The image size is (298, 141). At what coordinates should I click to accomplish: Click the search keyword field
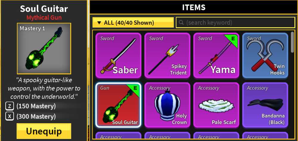[x=235, y=23]
